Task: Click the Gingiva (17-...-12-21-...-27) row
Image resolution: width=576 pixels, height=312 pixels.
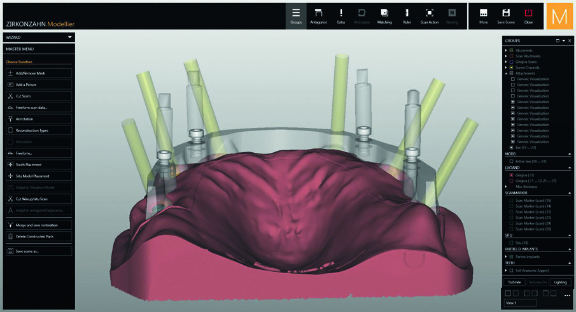Action: tap(533, 181)
